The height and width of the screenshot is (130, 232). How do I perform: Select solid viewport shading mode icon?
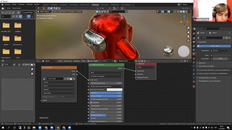pos(181,12)
